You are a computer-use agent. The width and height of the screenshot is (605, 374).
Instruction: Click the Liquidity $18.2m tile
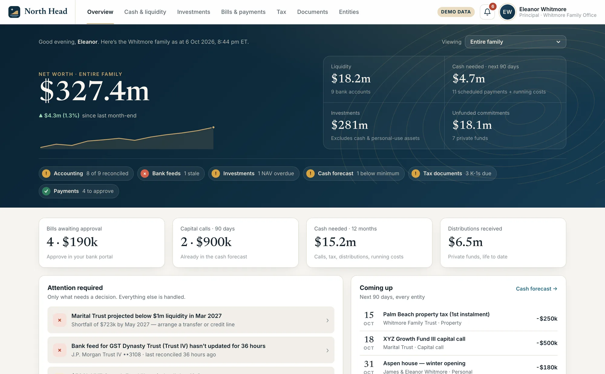pos(384,79)
